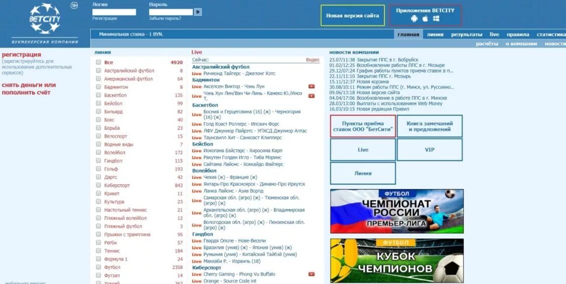
Task: Click the Видео link in Live panel
Action: (x=313, y=60)
